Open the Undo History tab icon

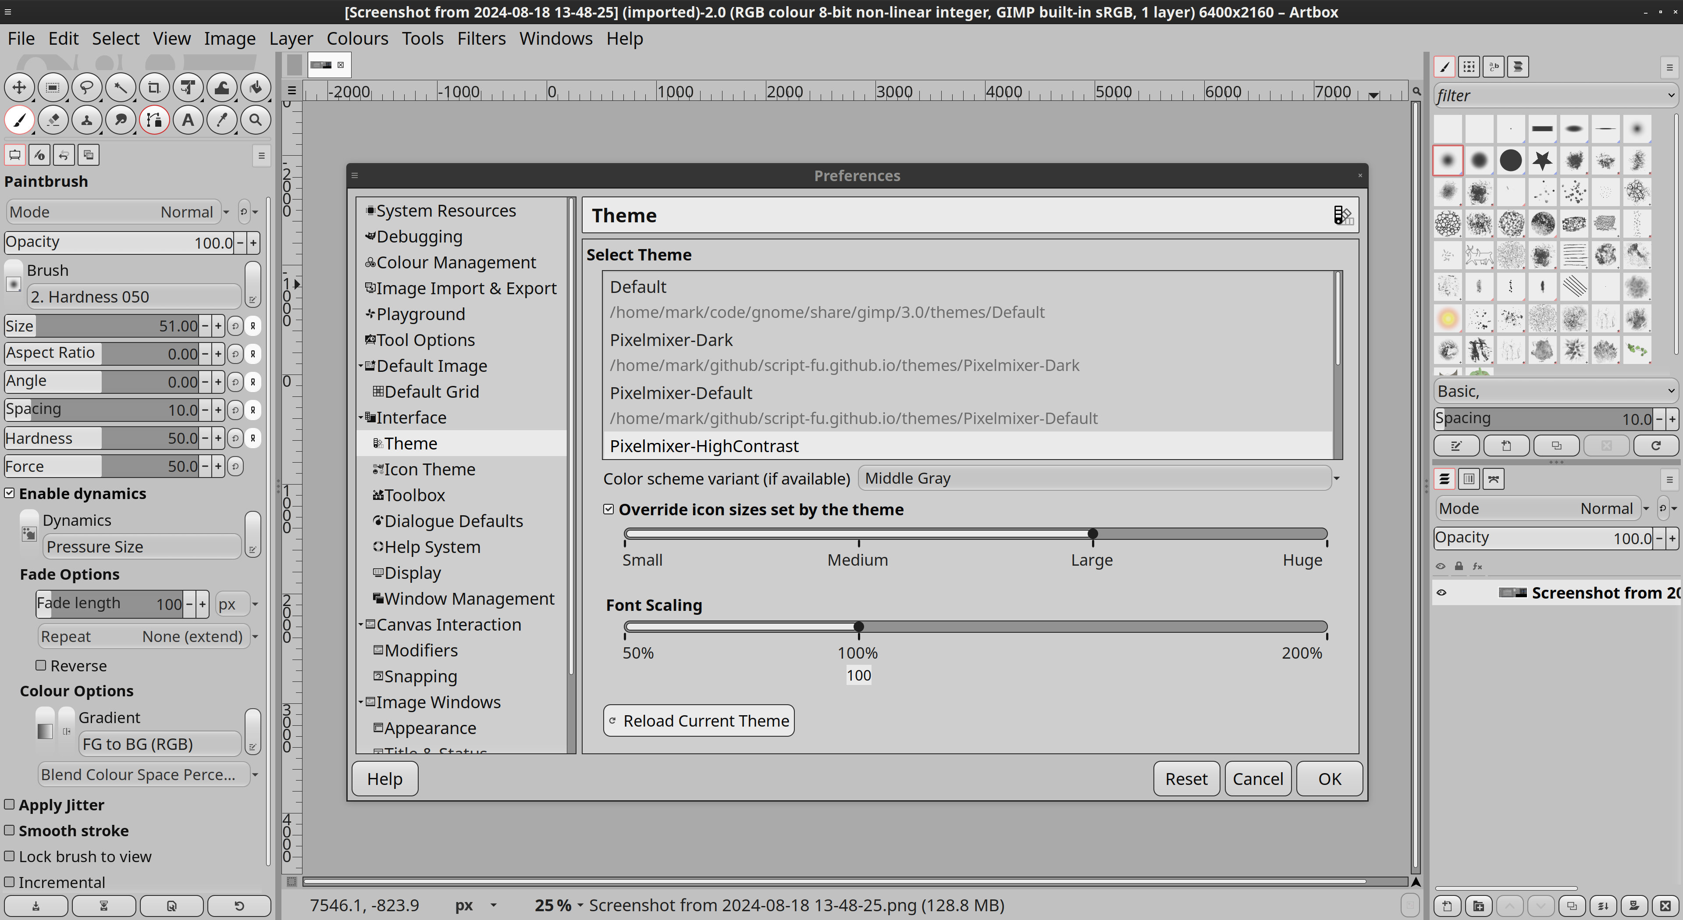[x=64, y=155]
